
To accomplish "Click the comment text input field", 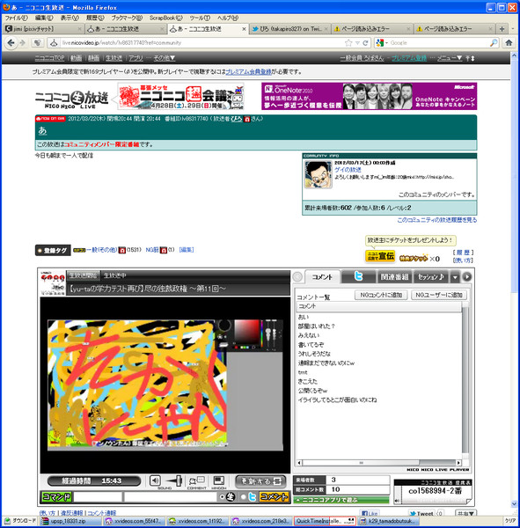I will coord(170,496).
